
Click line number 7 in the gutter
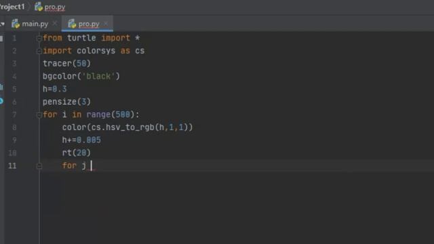click(14, 115)
